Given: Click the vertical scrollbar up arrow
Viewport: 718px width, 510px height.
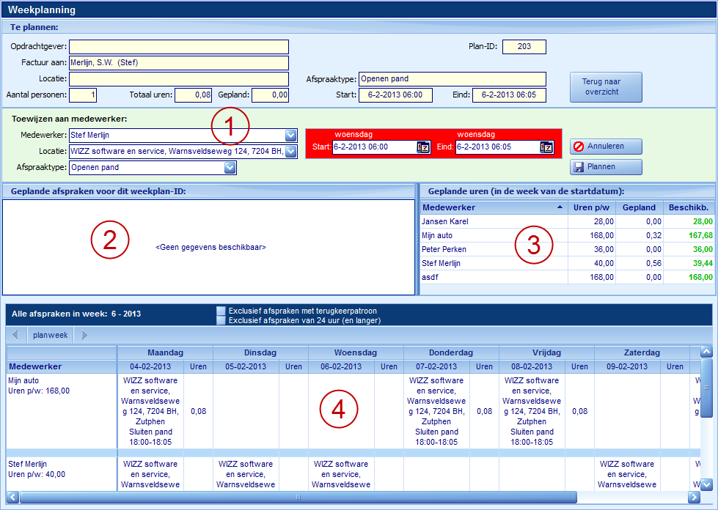Looking at the screenshot, I should tap(706, 352).
